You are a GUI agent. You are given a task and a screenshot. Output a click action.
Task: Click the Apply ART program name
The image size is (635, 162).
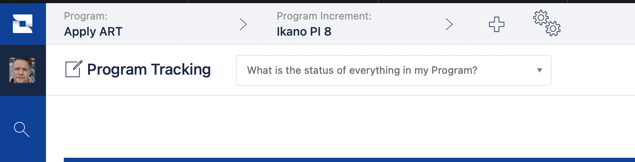click(x=93, y=32)
